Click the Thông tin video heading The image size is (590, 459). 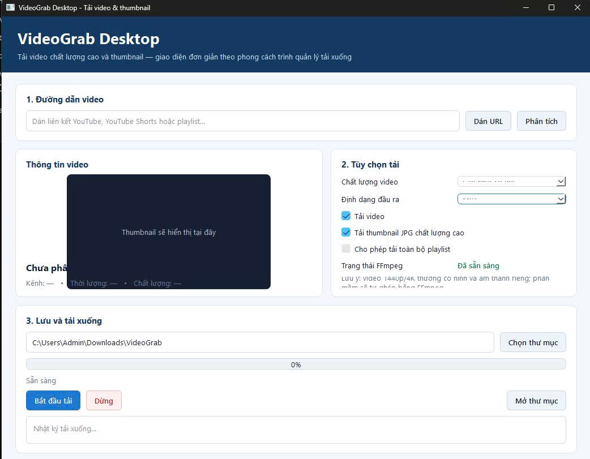click(57, 164)
